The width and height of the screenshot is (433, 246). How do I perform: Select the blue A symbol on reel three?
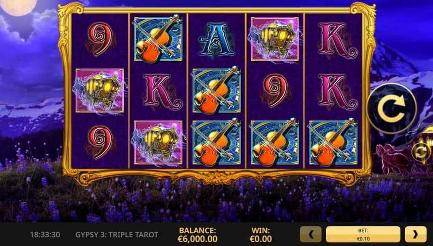coord(217,39)
